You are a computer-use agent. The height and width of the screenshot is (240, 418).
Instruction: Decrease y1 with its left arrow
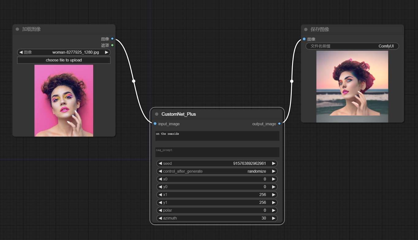[160, 202]
